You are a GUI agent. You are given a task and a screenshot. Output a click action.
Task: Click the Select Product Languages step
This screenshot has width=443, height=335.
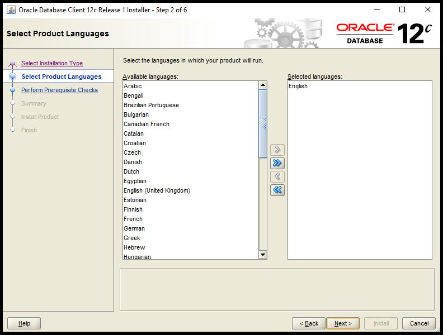(x=62, y=76)
